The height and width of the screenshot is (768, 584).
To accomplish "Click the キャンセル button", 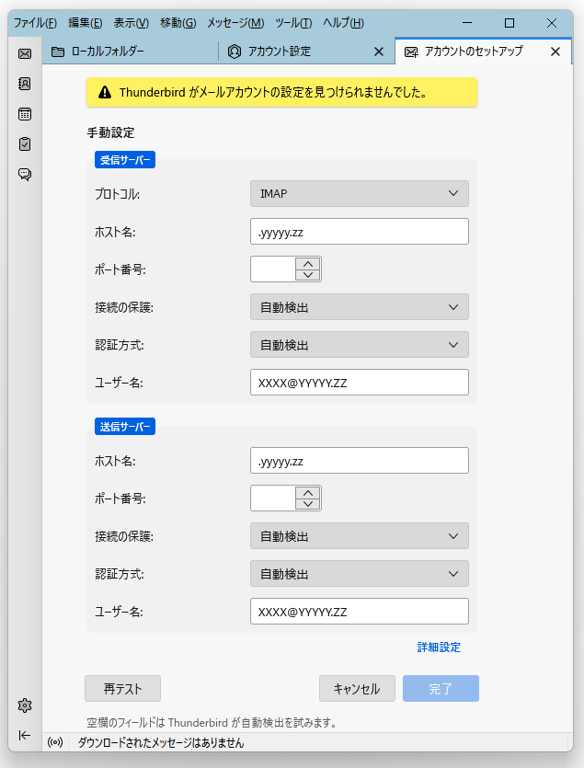I will click(x=357, y=689).
